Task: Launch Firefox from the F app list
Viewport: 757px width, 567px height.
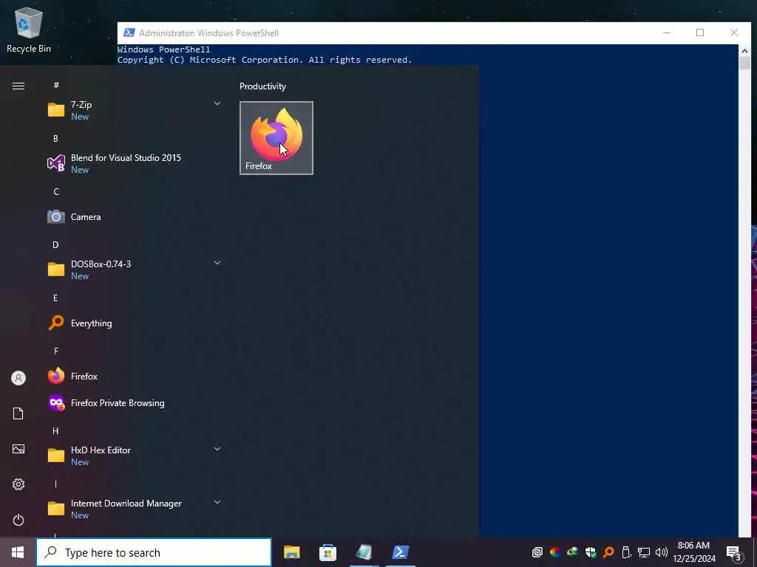Action: (133, 376)
